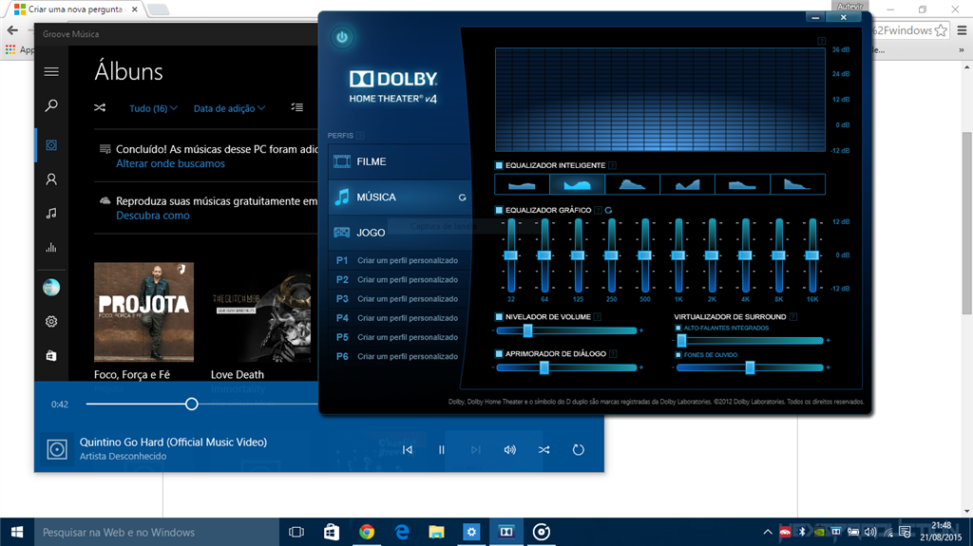Create custom profile P1
This screenshot has width=973, height=546.
coord(400,260)
